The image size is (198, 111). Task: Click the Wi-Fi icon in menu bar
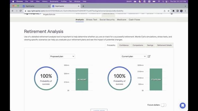point(159,2)
